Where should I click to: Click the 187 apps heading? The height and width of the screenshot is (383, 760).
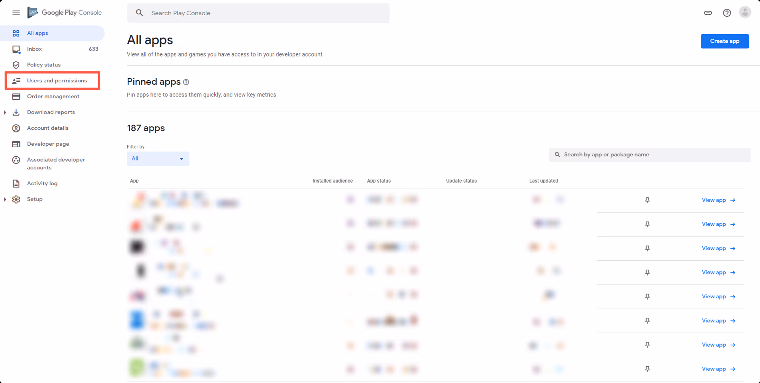pos(146,128)
